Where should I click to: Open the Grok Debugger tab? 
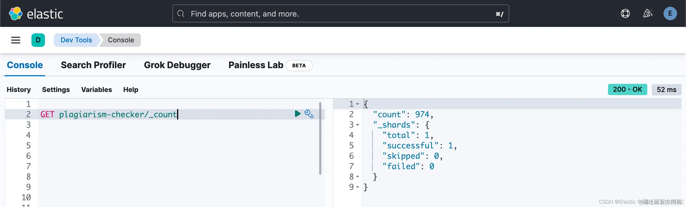pyautogui.click(x=177, y=65)
